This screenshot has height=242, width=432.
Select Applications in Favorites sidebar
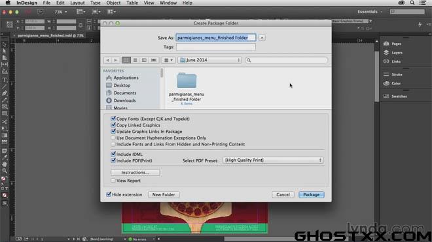point(122,78)
